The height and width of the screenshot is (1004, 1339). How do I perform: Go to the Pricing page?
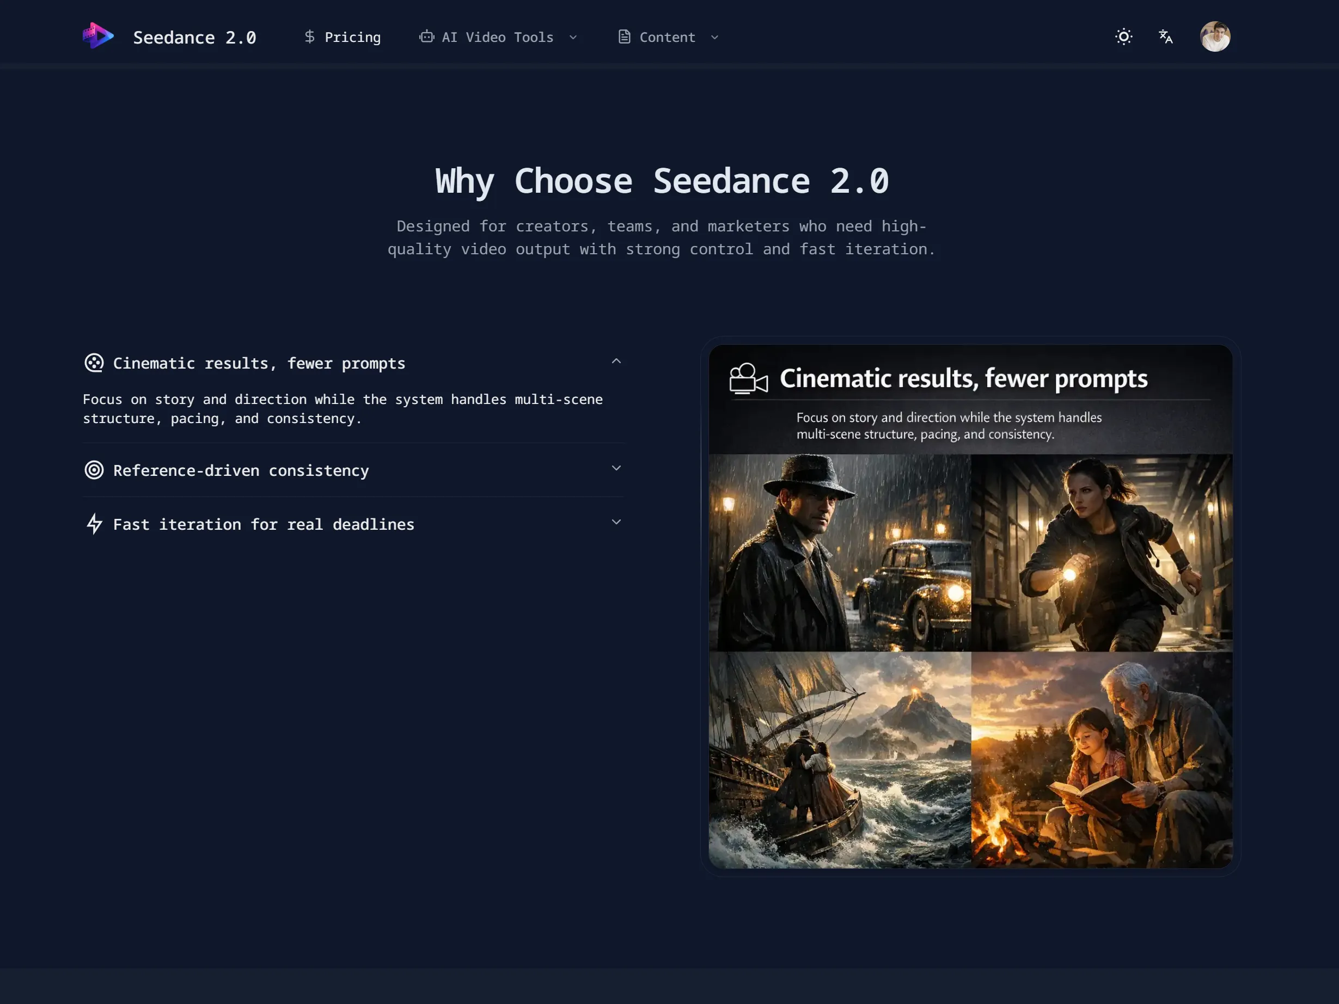pyautogui.click(x=352, y=38)
